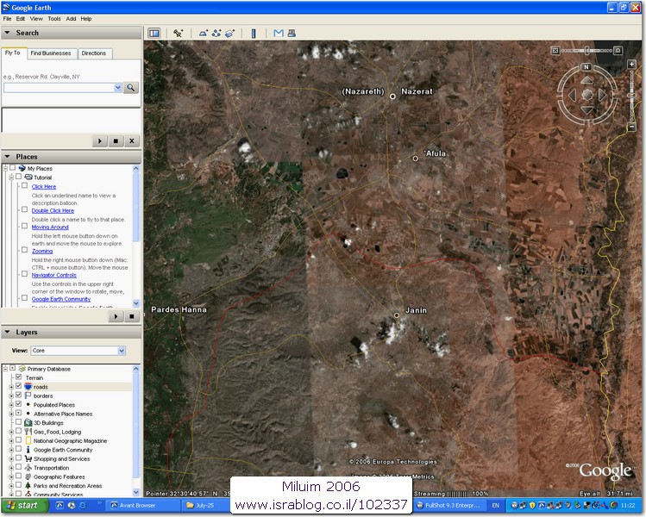
Task: Switch to the Find Businesses tab
Action: [x=51, y=53]
